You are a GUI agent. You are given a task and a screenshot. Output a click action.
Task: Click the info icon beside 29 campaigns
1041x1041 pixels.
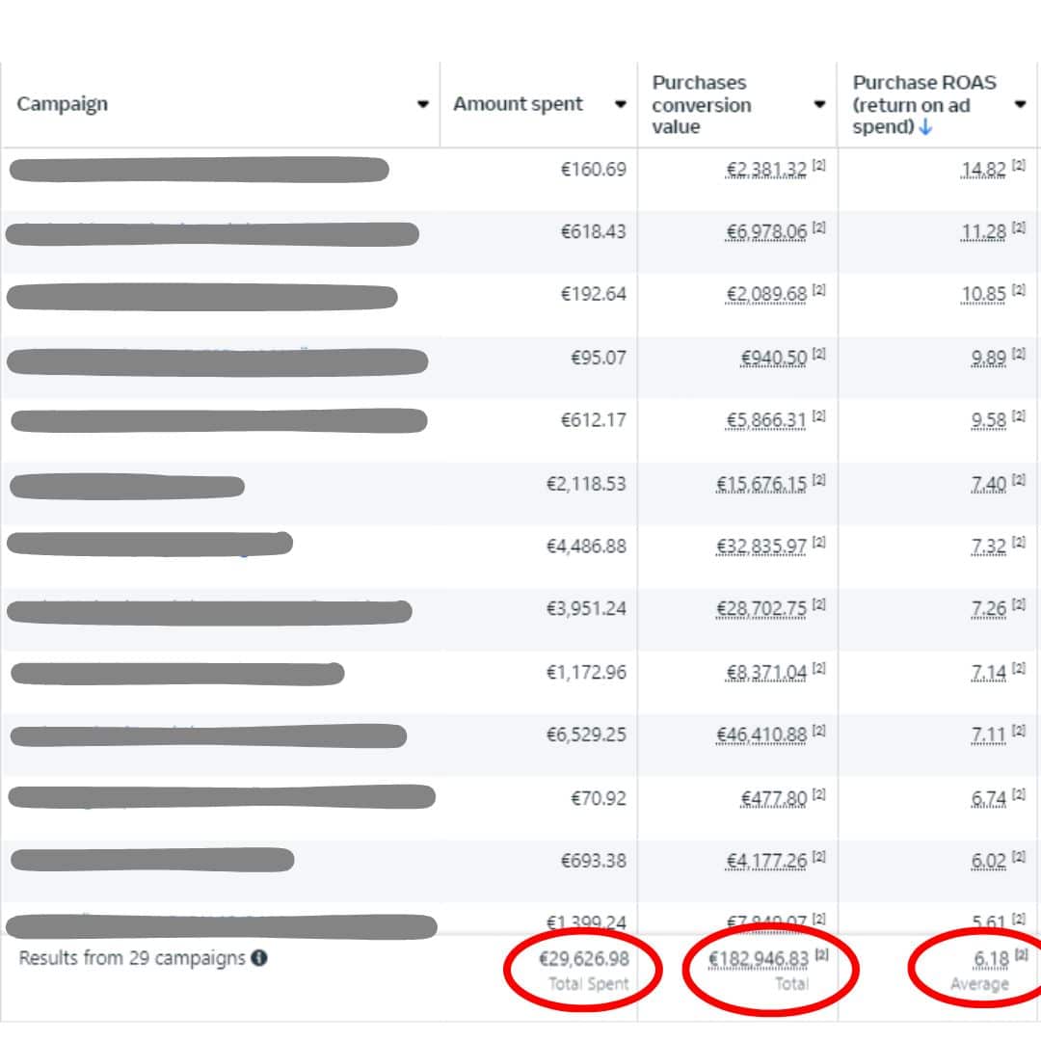(x=259, y=958)
